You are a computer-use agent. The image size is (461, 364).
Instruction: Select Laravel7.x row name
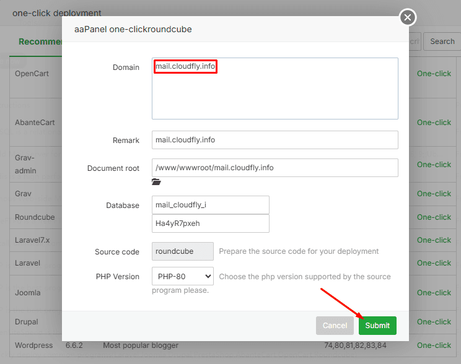[32, 240]
